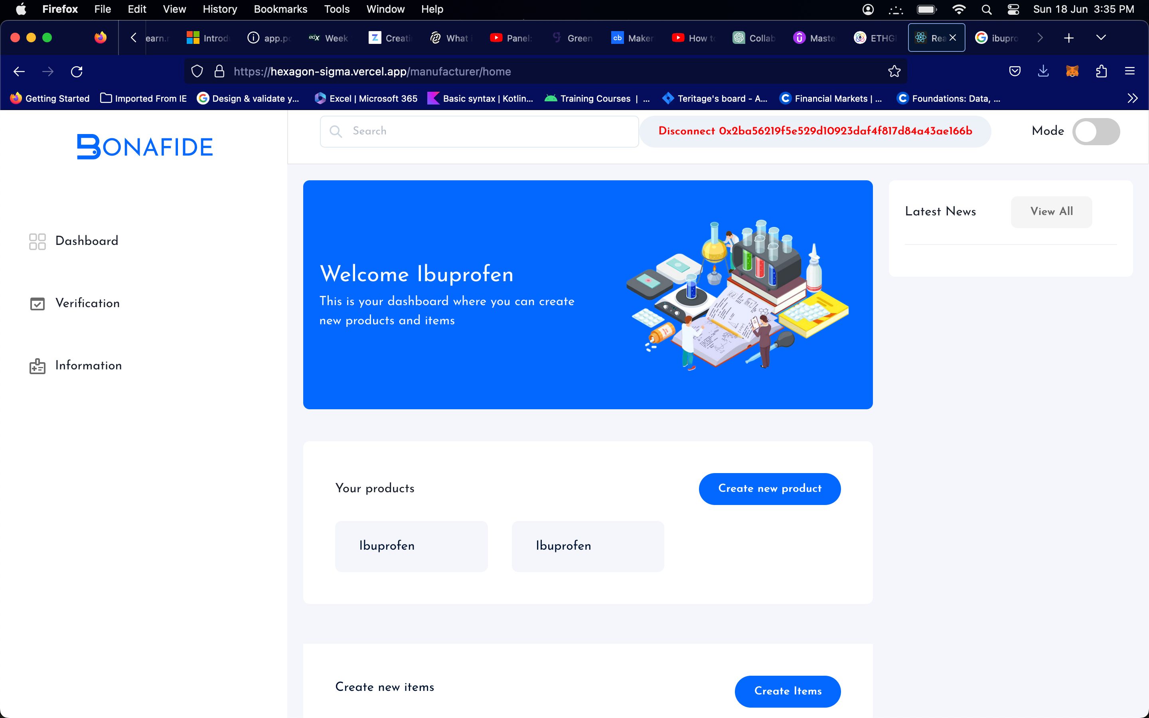Click the shield security icon in address bar
This screenshot has width=1149, height=718.
point(196,71)
